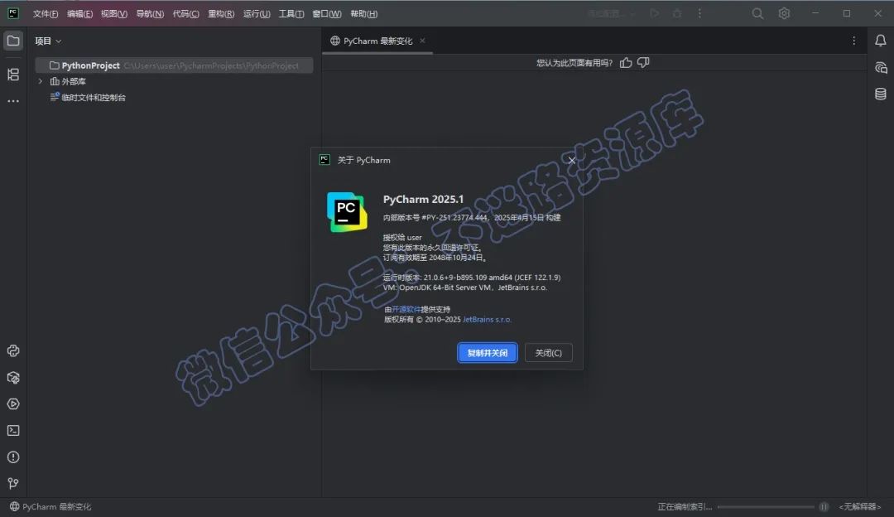Open the Python Console layered icon
The image size is (894, 517).
13,378
